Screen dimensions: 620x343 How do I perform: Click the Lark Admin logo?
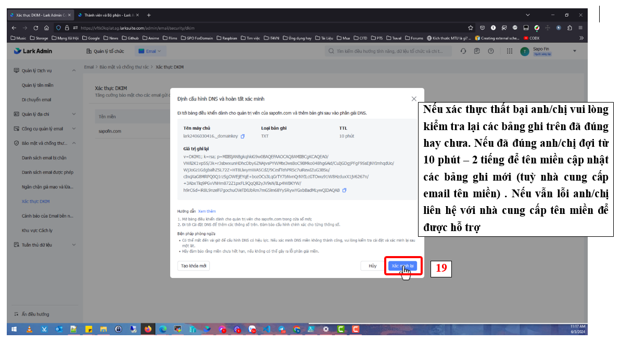point(33,51)
